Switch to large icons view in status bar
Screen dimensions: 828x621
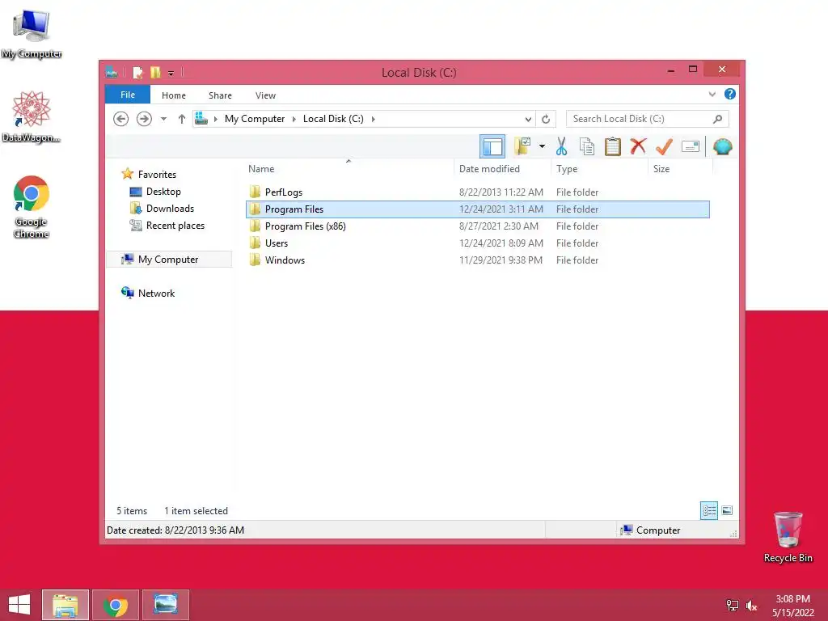pos(727,510)
